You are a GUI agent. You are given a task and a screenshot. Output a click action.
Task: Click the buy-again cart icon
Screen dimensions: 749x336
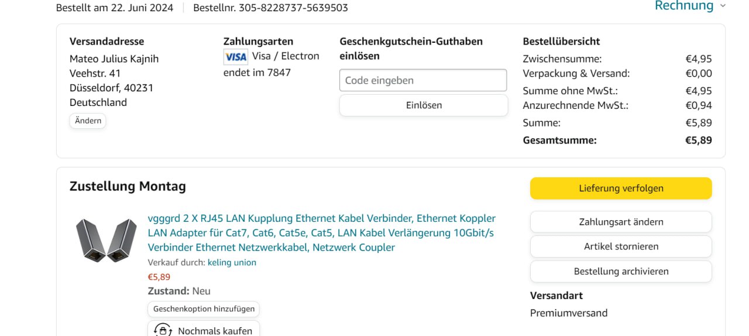click(x=163, y=331)
